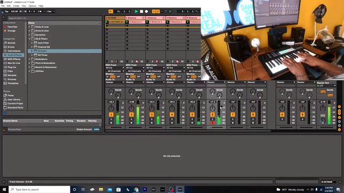
Task: Open the View menu
Action: pos(24,6)
